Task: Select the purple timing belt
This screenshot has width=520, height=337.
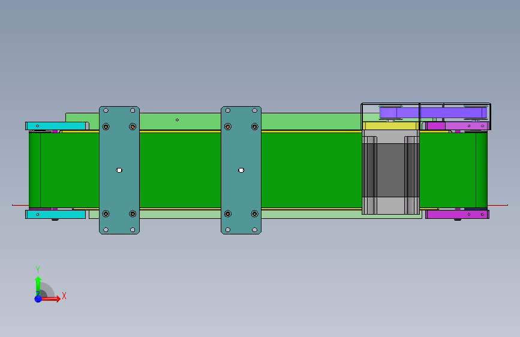Action: click(433, 113)
